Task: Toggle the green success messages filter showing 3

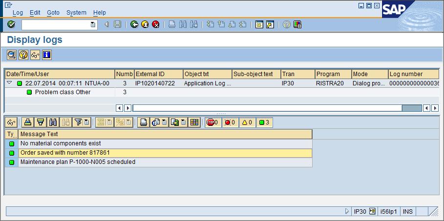Action: (264, 122)
